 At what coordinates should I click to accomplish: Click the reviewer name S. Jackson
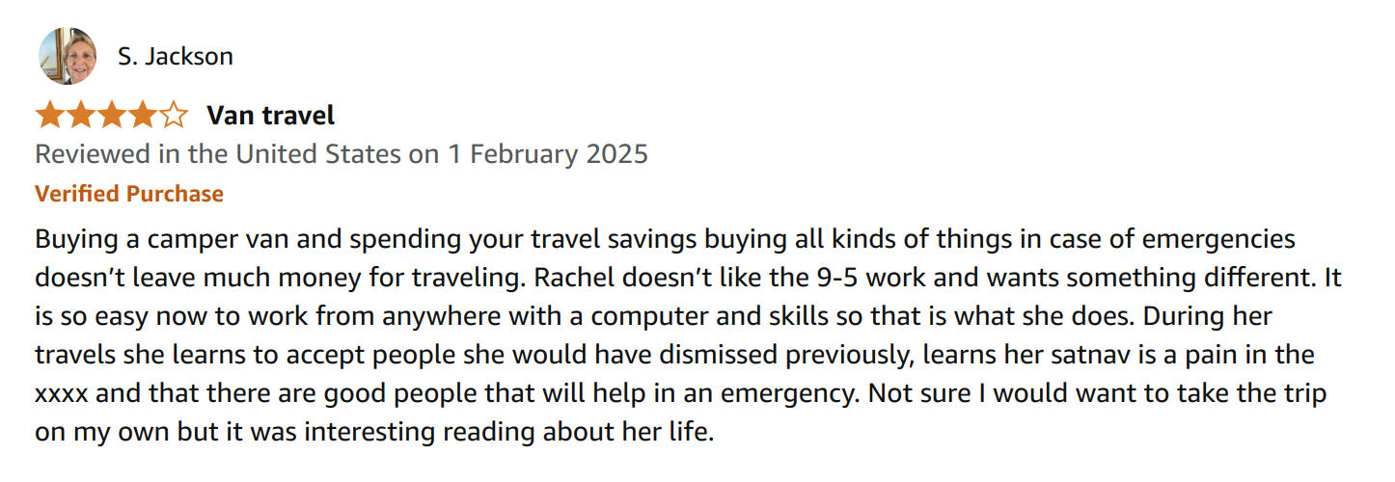tap(176, 56)
